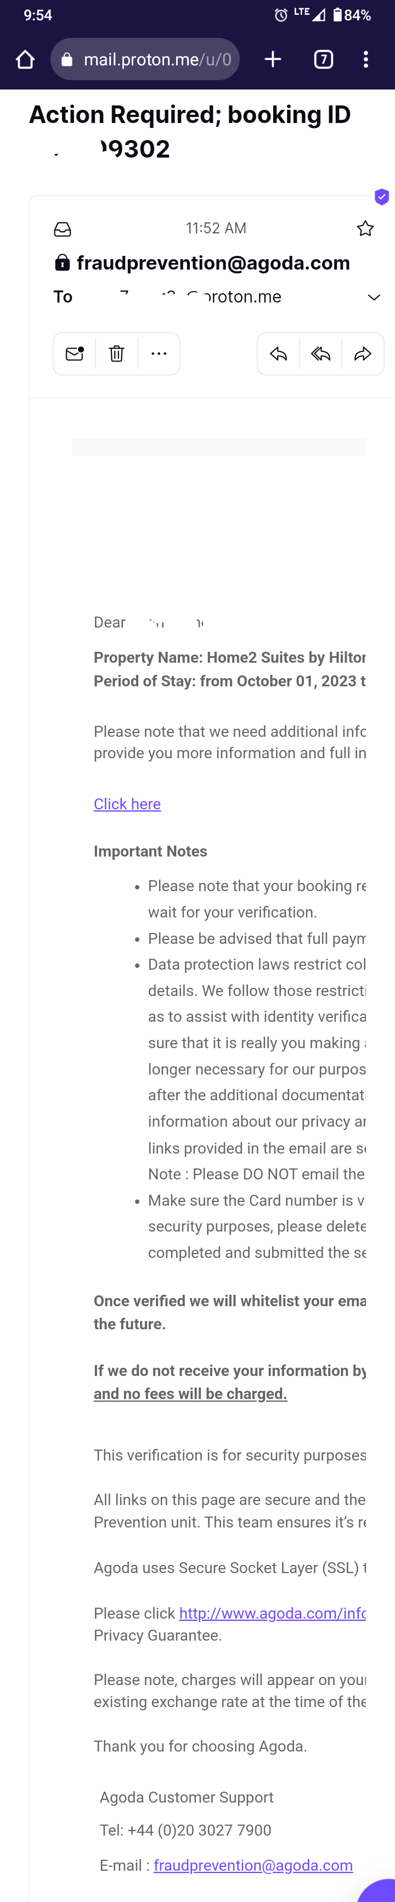395x1902 pixels.
Task: Expand the recipient details chevron
Action: (374, 297)
